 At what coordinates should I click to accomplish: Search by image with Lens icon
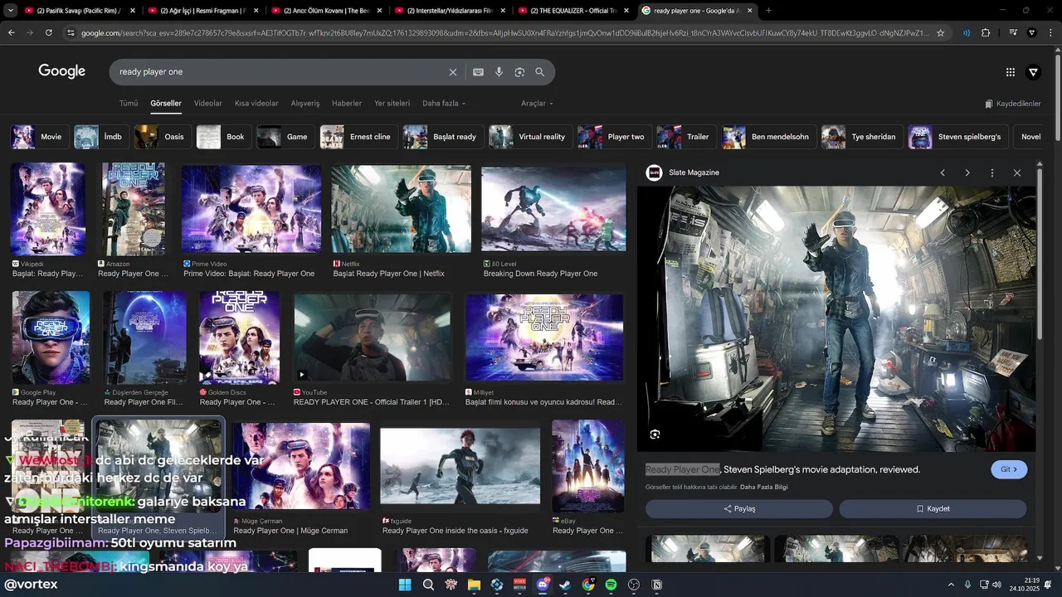519,72
